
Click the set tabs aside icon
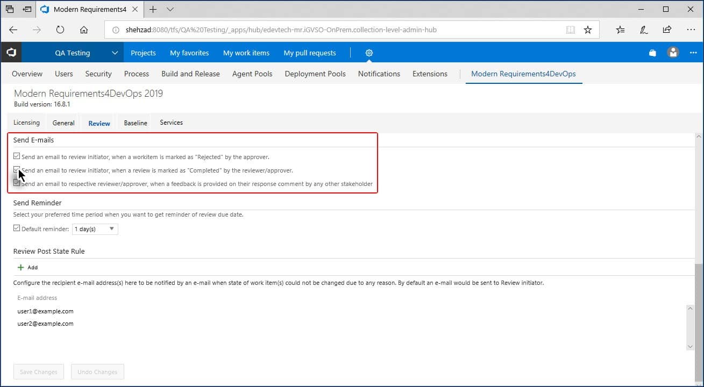(x=27, y=9)
